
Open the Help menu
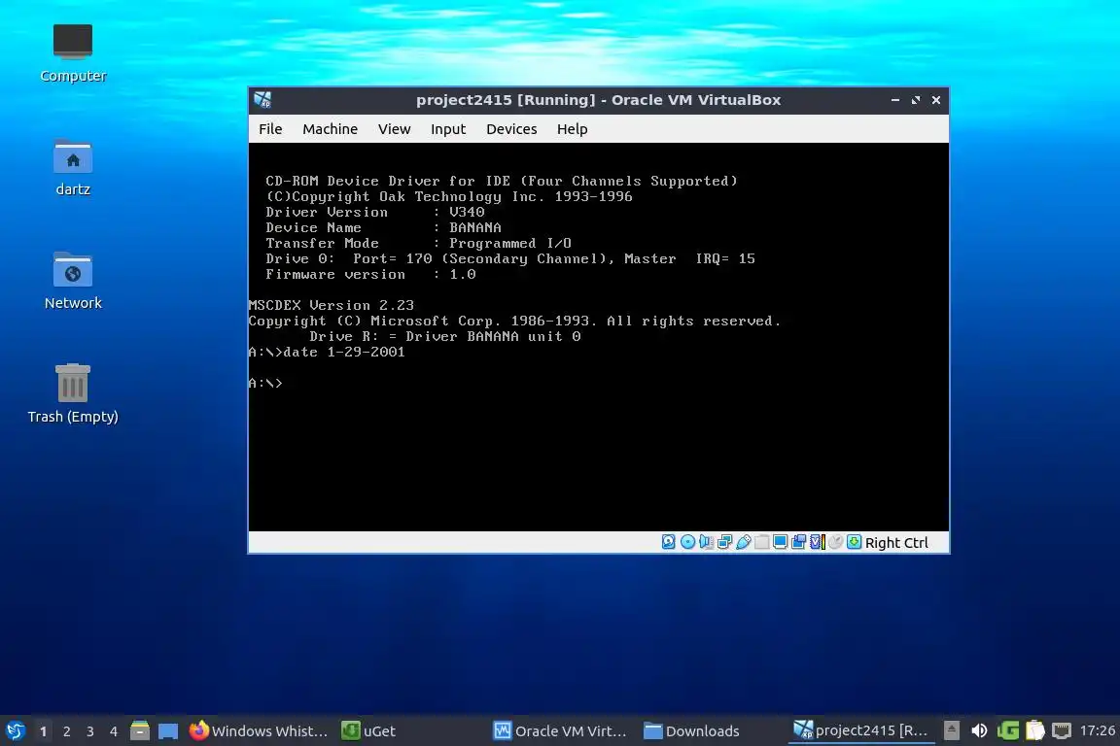(x=572, y=129)
